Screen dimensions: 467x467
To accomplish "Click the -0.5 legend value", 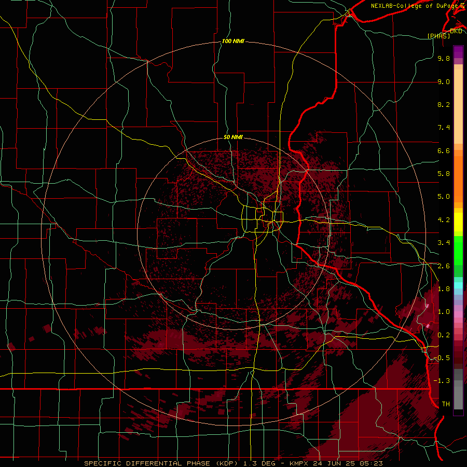I will coord(442,358).
